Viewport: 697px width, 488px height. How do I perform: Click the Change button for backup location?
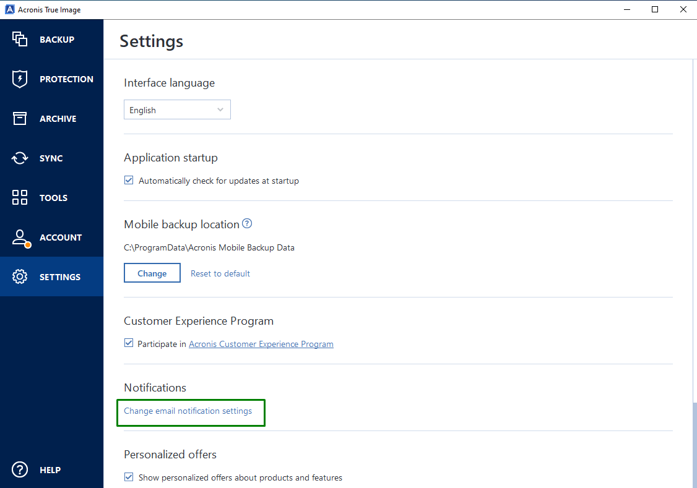pos(152,273)
